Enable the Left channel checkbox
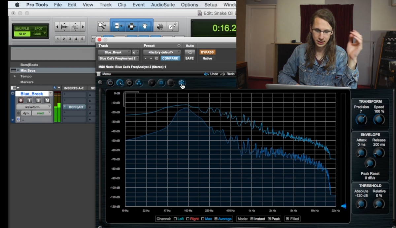Viewport: 396px width, 228px height. coord(175,219)
